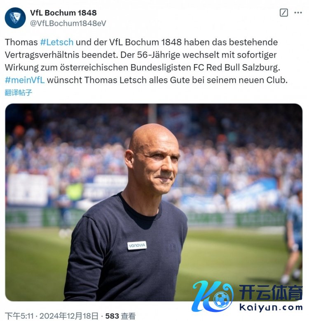
Task: Click the Vonovia sponsor badge on the shirt
Action: [137, 245]
